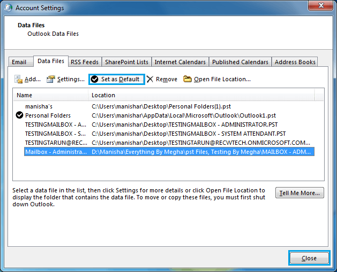337x272 pixels.
Task: Click the ADMINISTRATOR.PST location path
Action: tap(185, 125)
